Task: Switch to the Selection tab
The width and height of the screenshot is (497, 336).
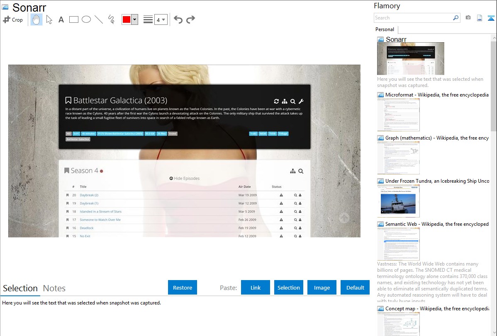Action: tap(20, 288)
